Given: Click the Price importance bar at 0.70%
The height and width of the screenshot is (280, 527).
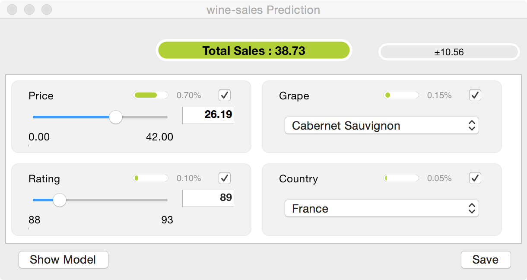Looking at the screenshot, I should (151, 95).
